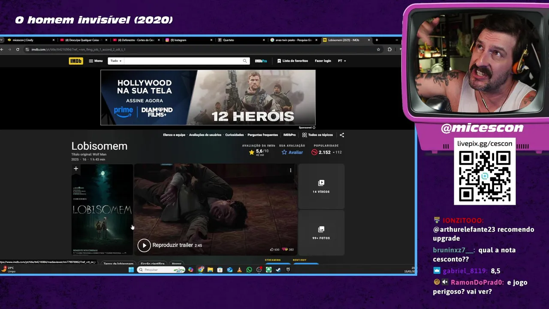
Task: Click 'Avaliar' to rate the movie
Action: 292,152
